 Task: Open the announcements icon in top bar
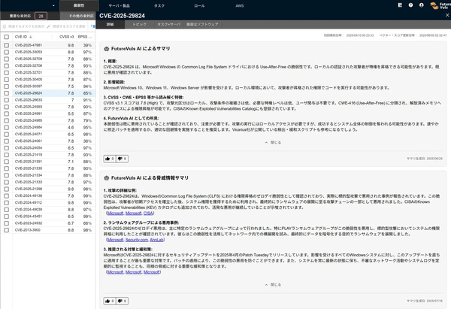pos(400,5)
